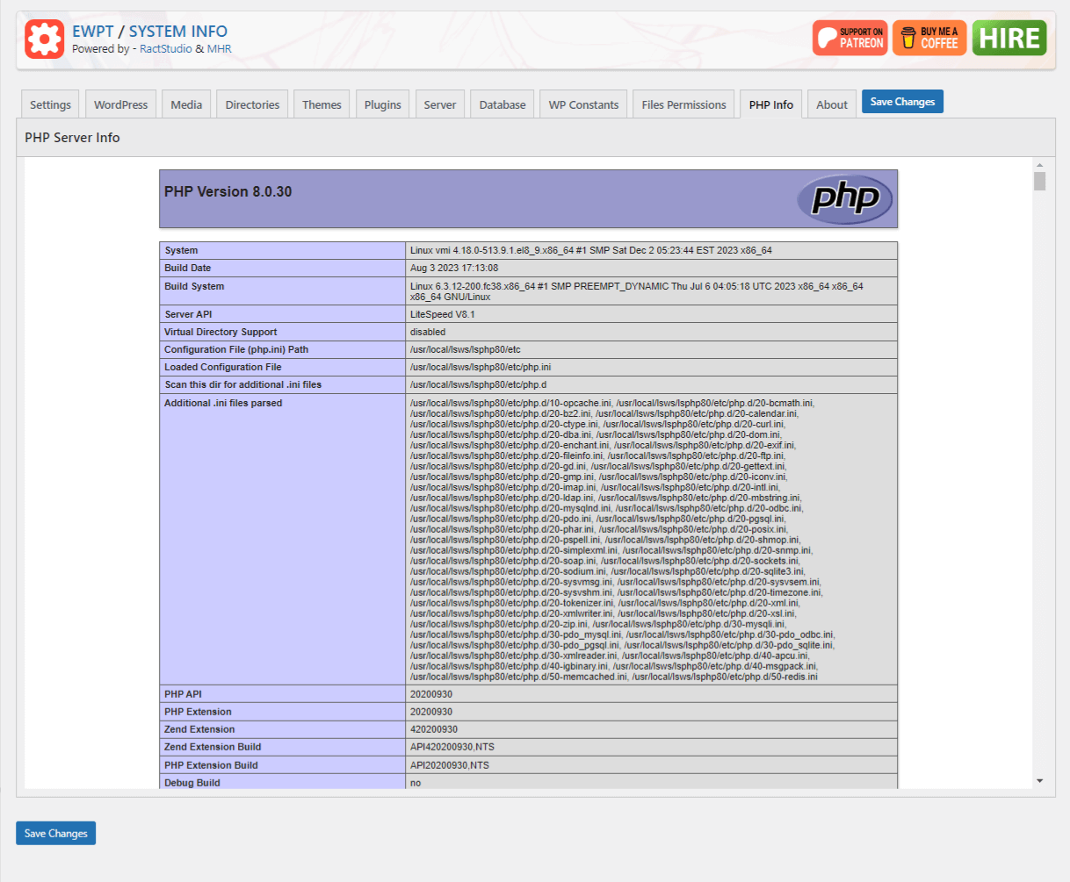
Task: Click the bottom Save Changes button
Action: (55, 833)
